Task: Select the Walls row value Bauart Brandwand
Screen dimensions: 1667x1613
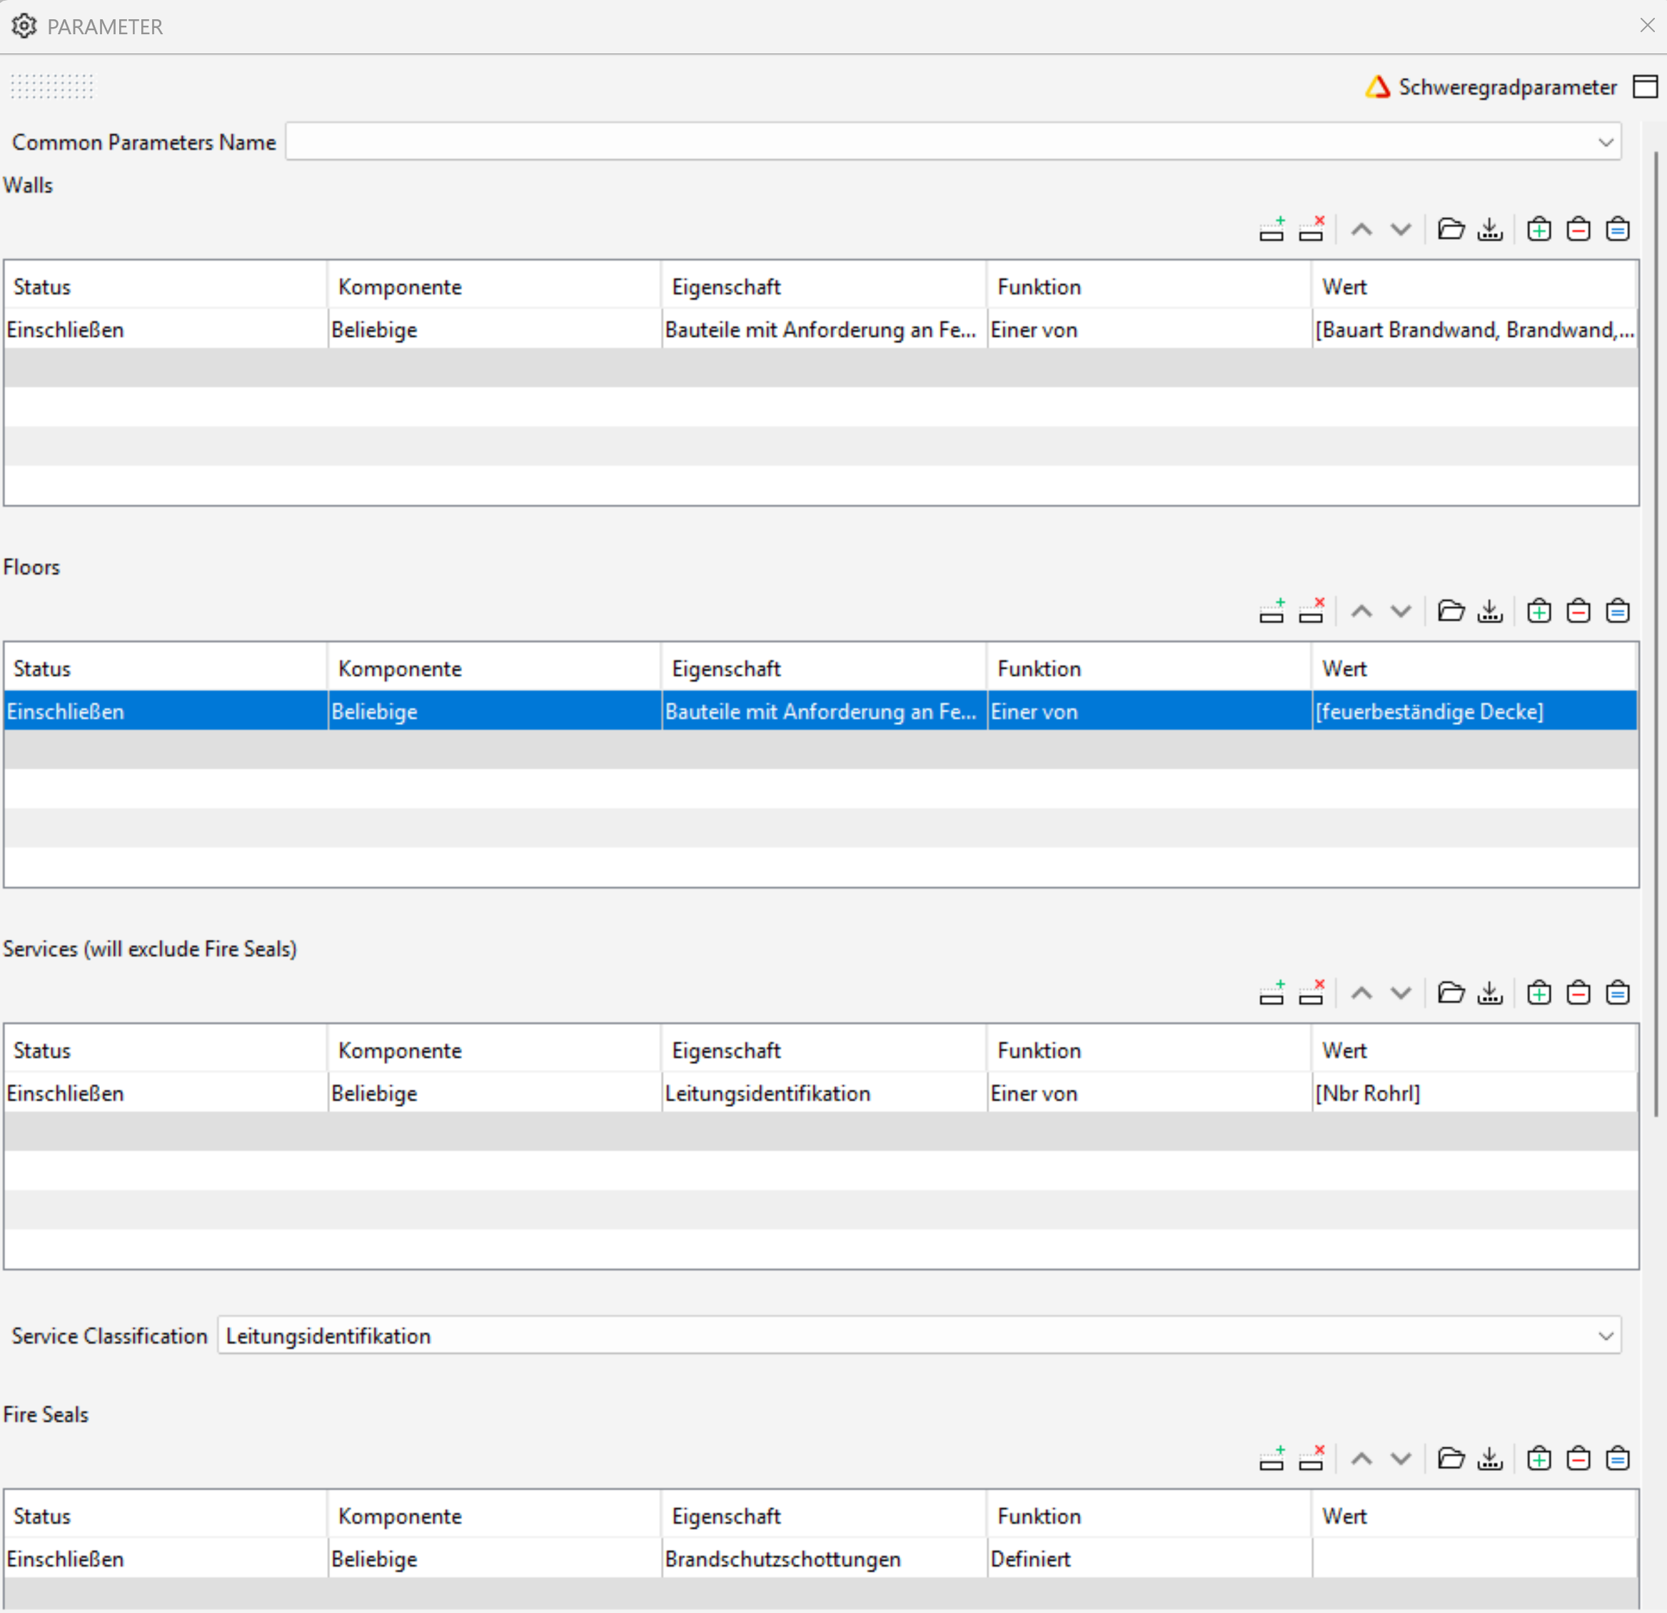Action: point(1474,330)
